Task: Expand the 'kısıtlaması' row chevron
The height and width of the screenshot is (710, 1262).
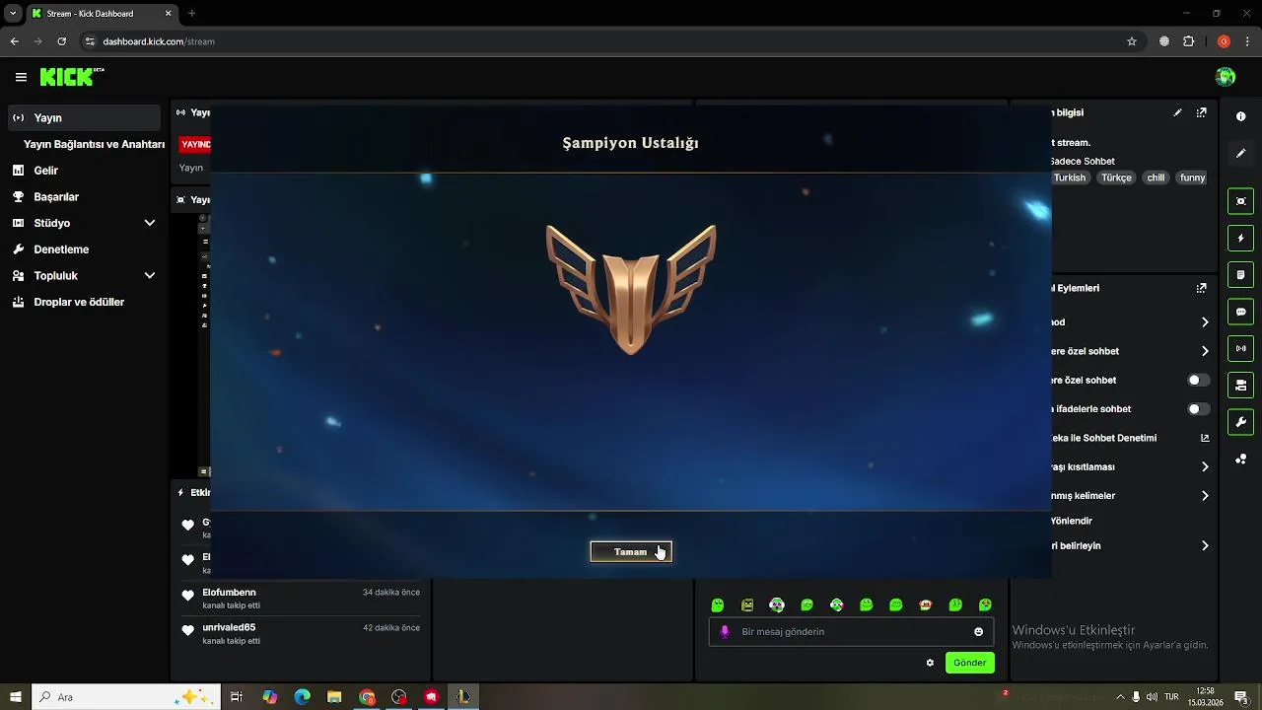Action: coord(1205,466)
